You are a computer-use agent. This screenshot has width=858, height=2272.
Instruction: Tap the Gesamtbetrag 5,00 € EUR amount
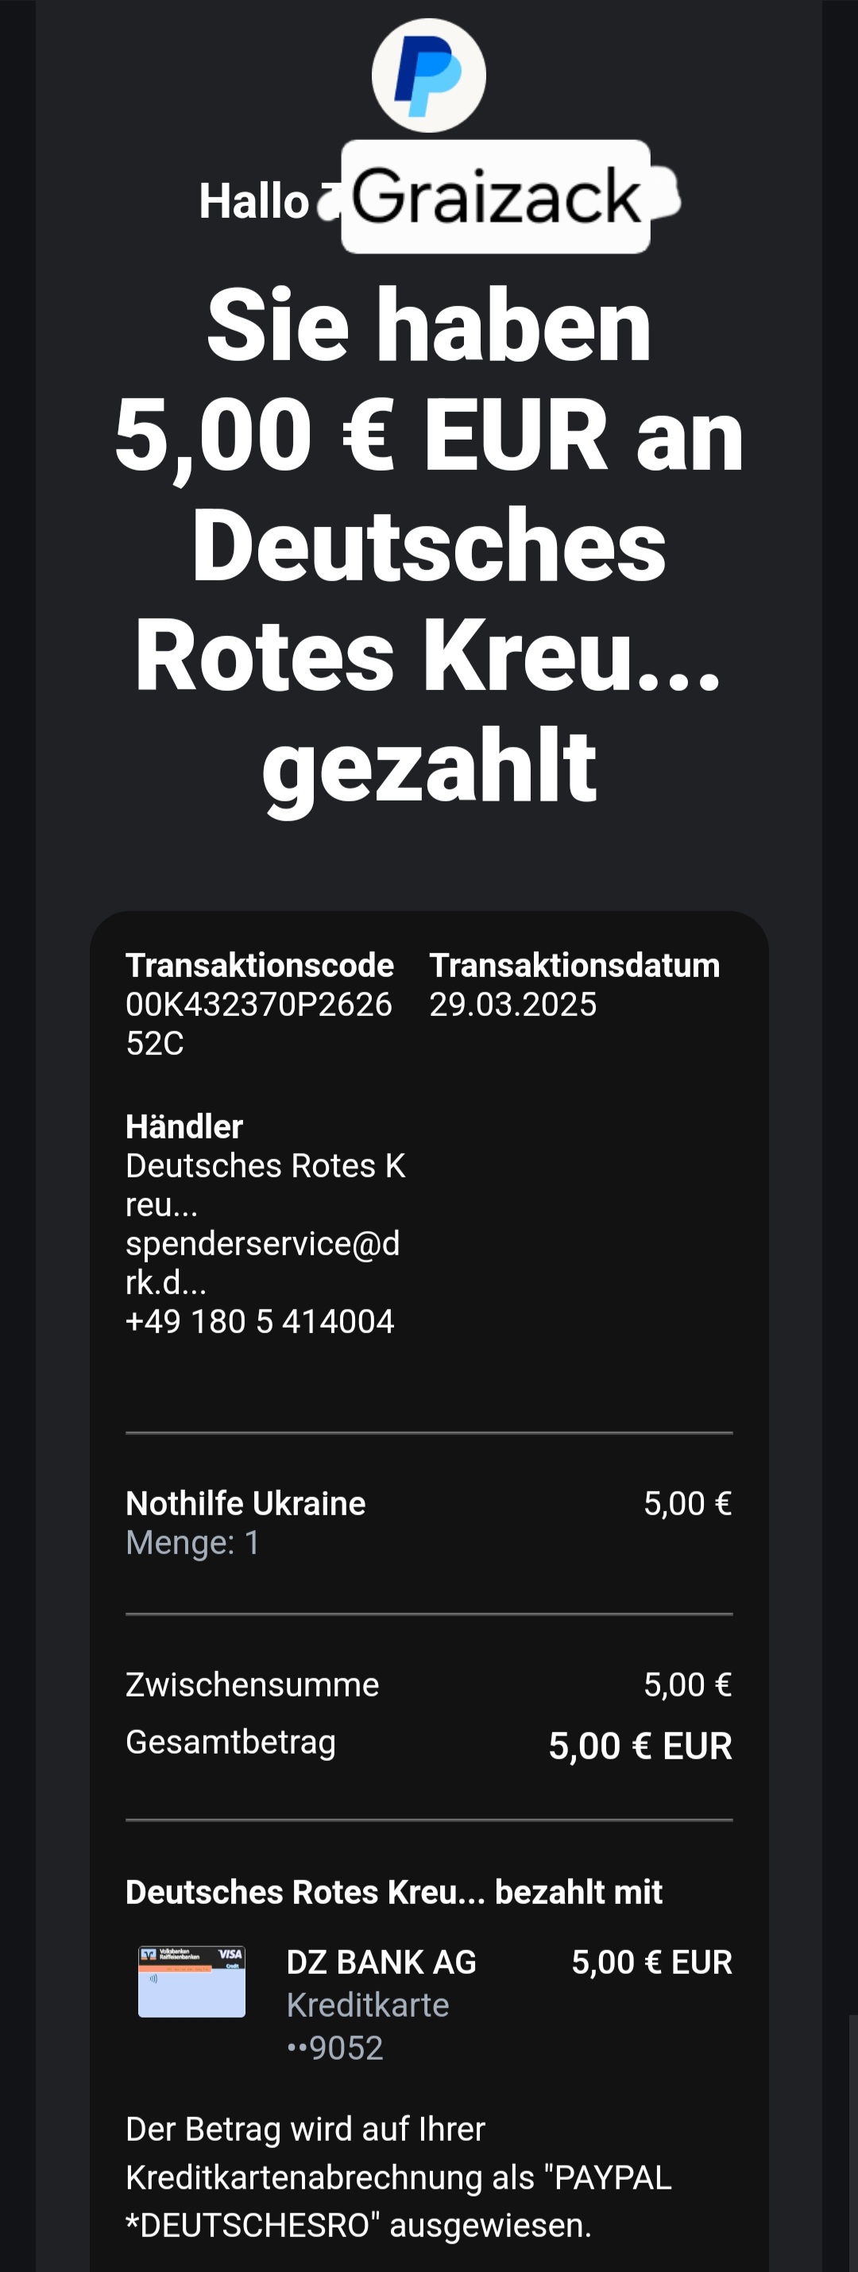[640, 1746]
